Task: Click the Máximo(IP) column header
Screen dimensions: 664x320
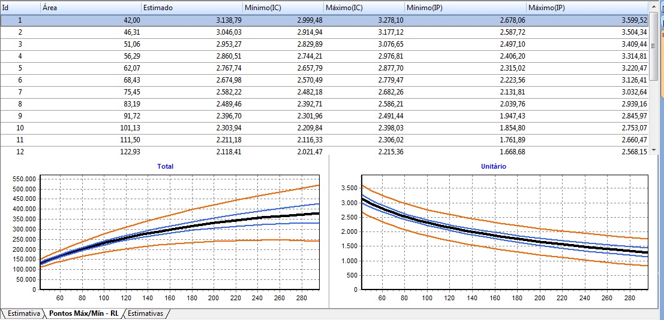Action: click(x=587, y=8)
